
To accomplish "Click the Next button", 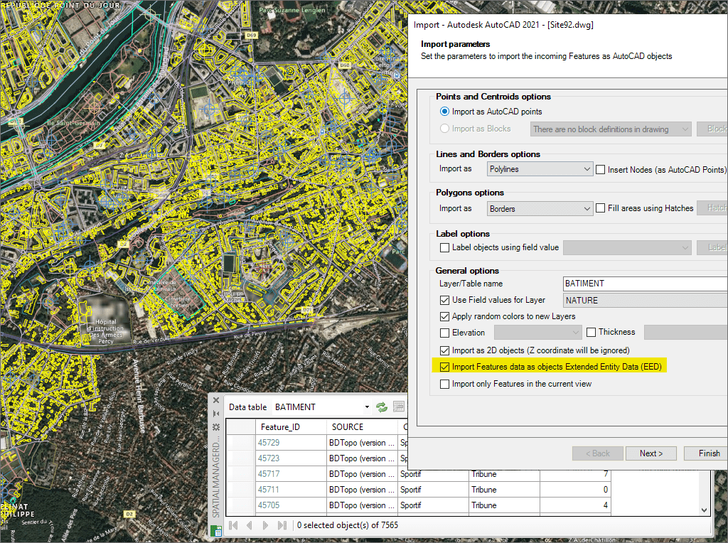I will pyautogui.click(x=651, y=453).
